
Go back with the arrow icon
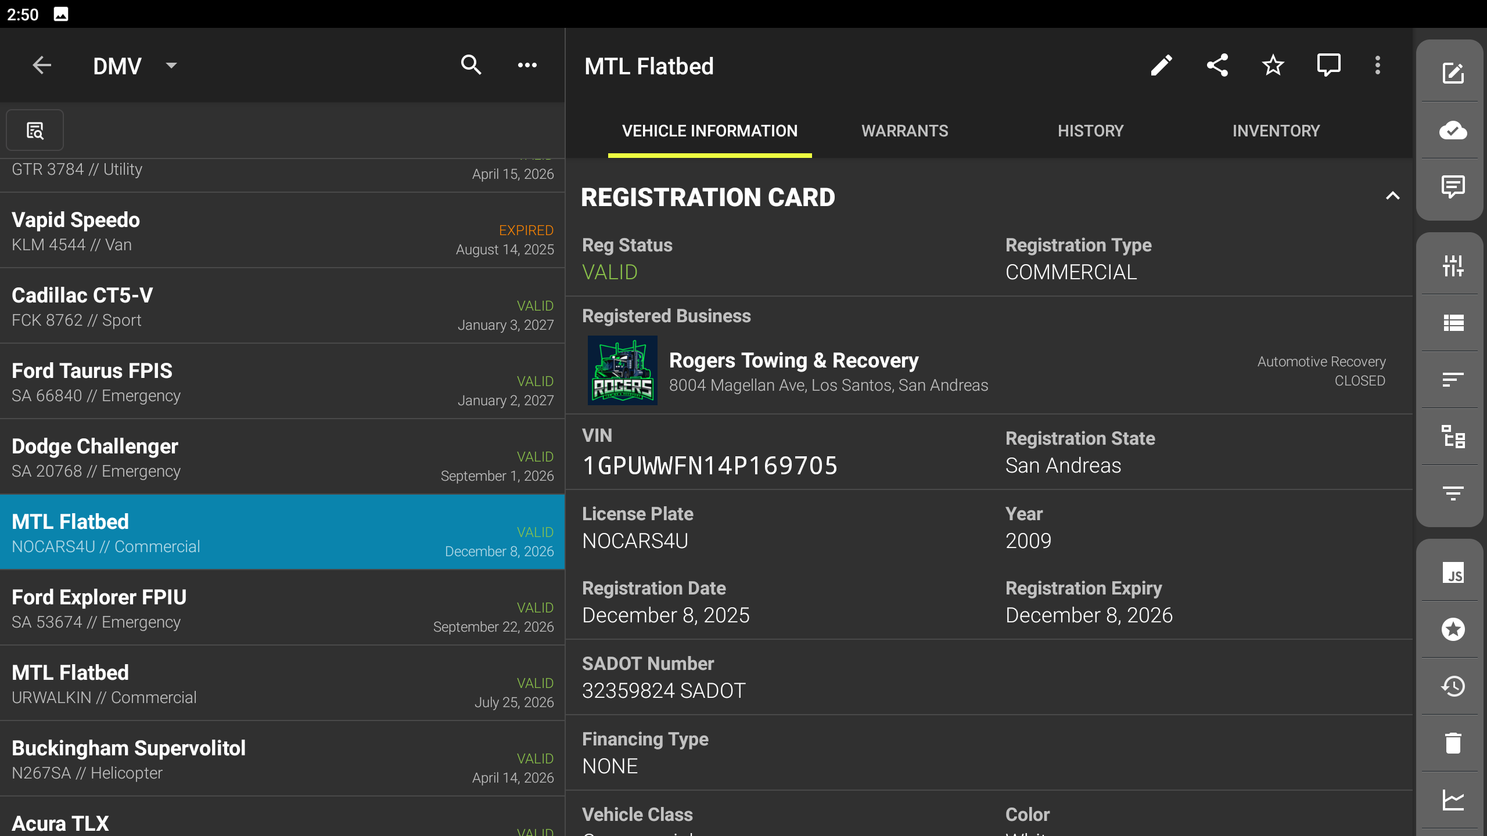pos(42,66)
